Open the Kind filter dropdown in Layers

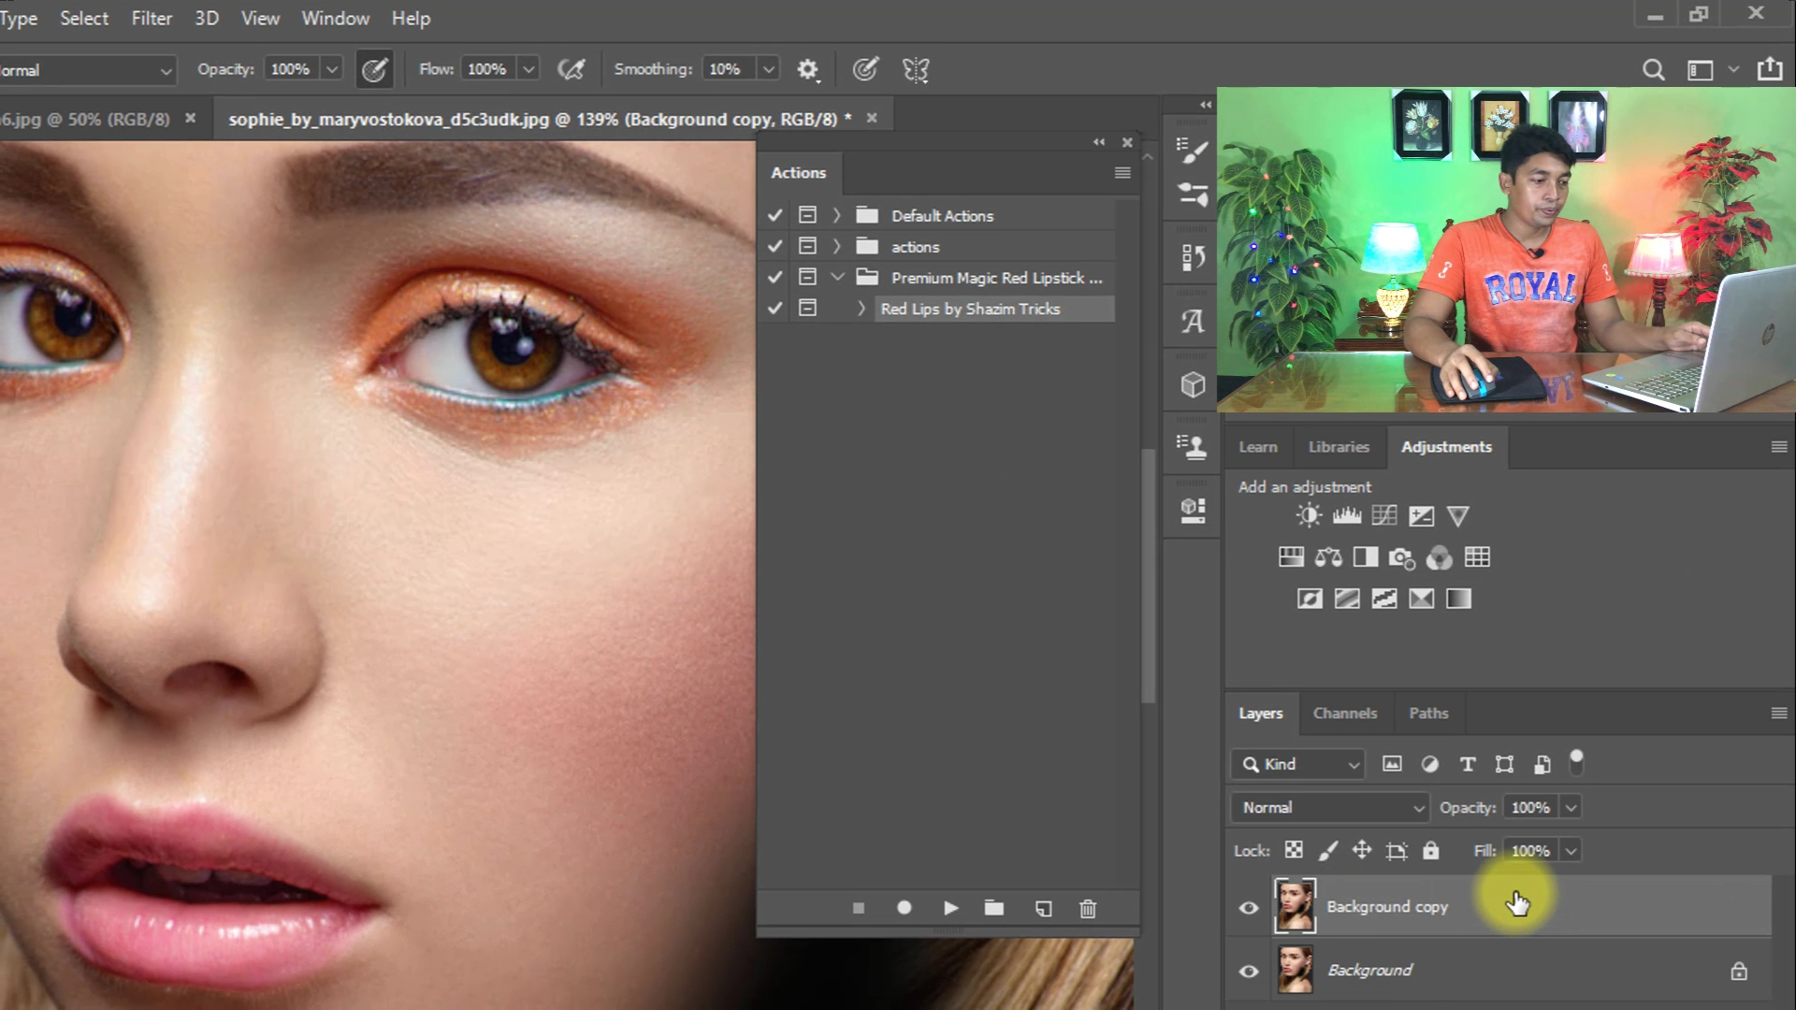tap(1298, 764)
